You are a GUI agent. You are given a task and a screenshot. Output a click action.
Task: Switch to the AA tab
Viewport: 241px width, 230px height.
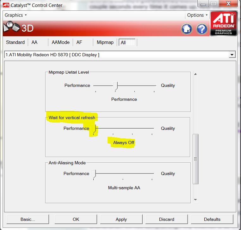point(34,42)
